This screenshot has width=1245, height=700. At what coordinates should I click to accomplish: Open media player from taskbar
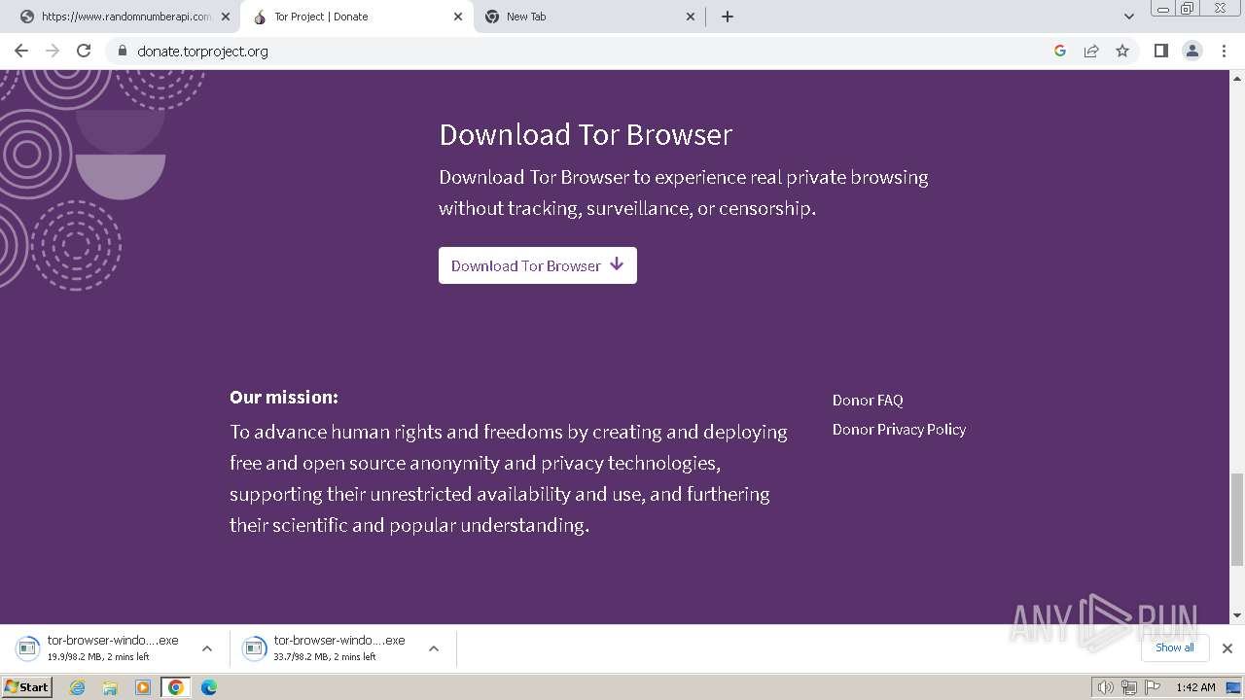(143, 687)
